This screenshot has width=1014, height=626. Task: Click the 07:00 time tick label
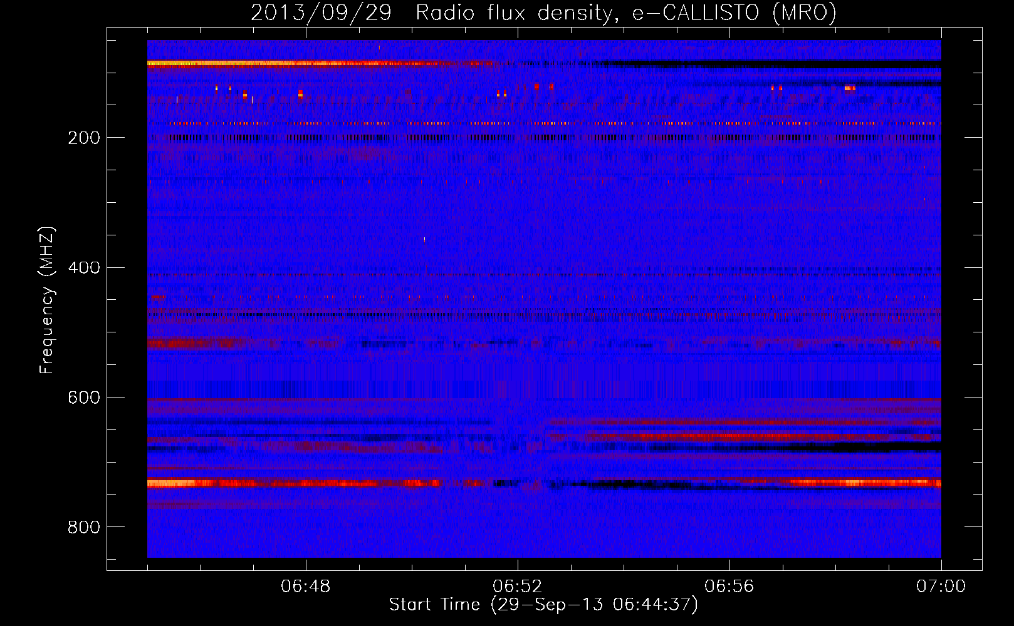pos(941,587)
